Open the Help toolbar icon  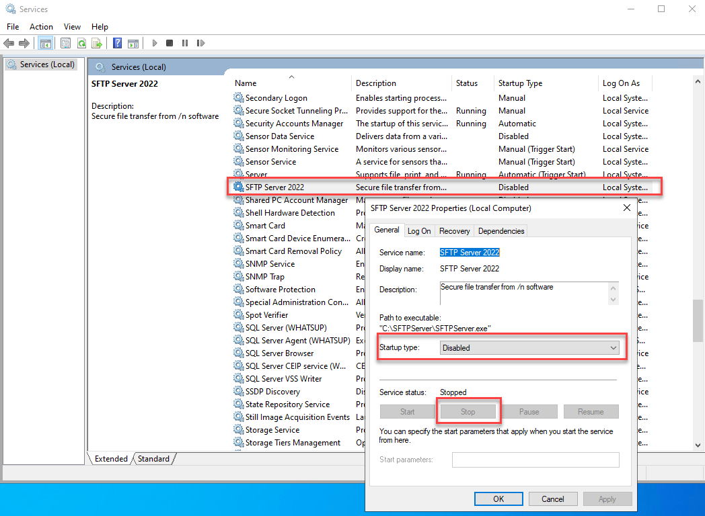(117, 43)
